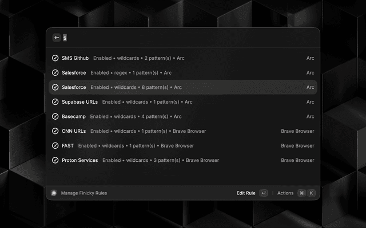This screenshot has width=366, height=228.
Task: Select the FAST rule name
Action: (x=67, y=146)
